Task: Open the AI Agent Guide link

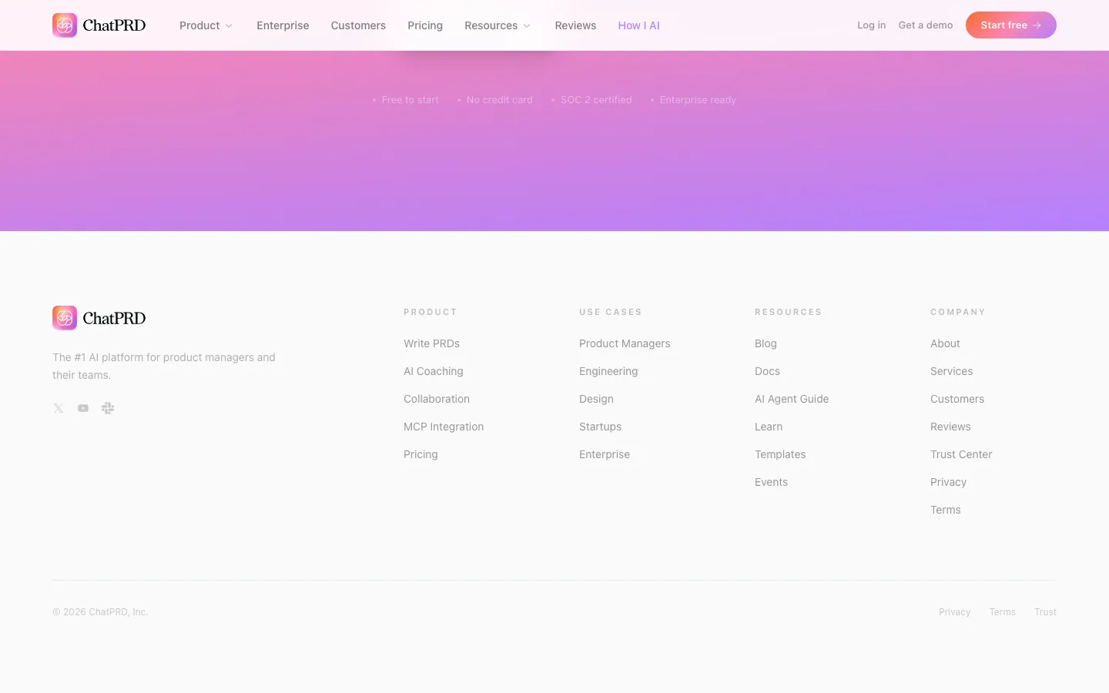Action: 792,399
